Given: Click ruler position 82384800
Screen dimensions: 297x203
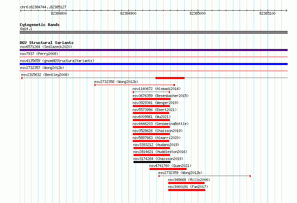Looking at the screenshot, I should pyautogui.click(x=59, y=13).
